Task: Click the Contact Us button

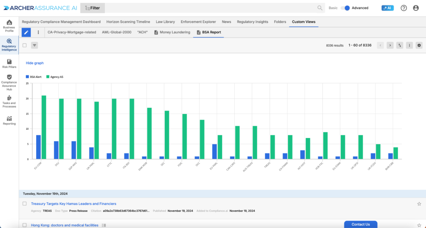Action: (x=361, y=224)
